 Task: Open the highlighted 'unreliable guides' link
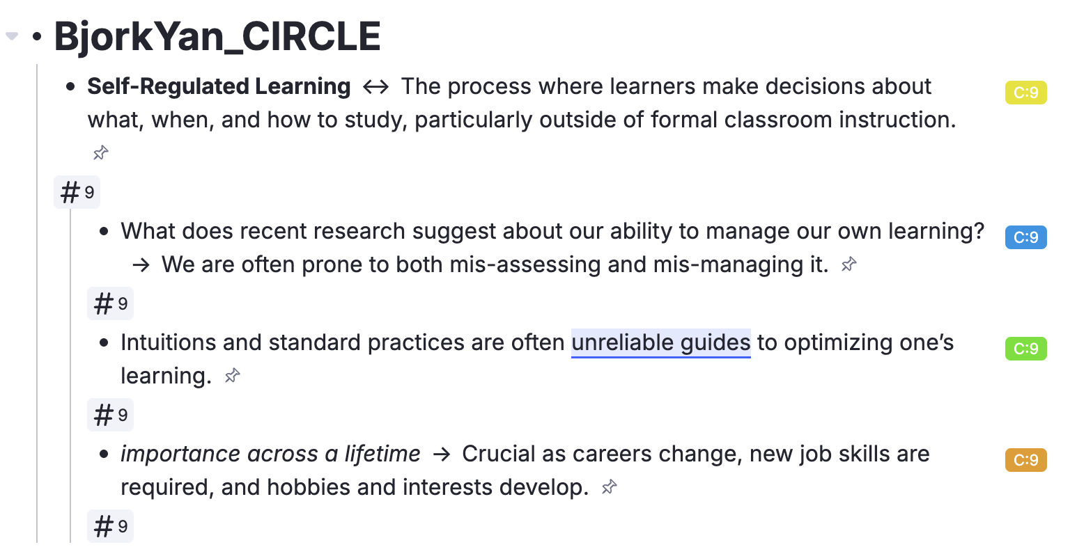[660, 342]
